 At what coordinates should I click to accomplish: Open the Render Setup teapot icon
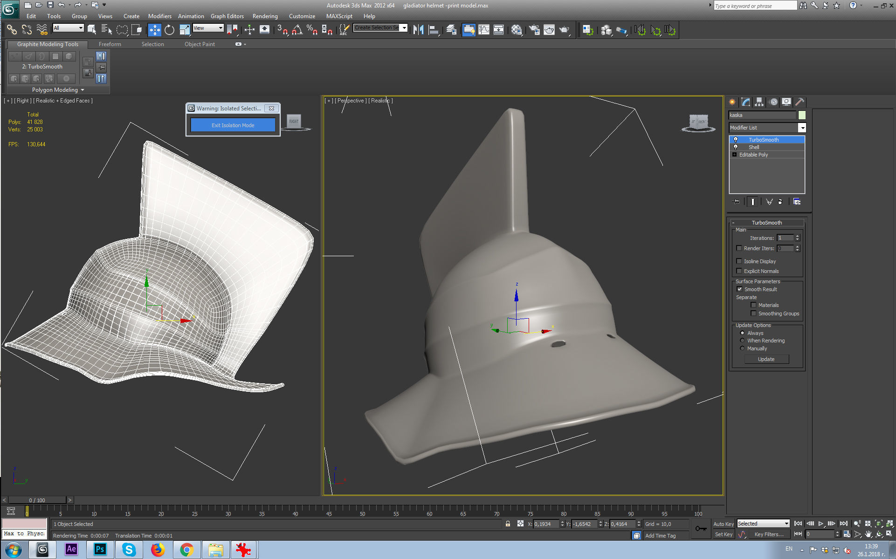point(534,30)
